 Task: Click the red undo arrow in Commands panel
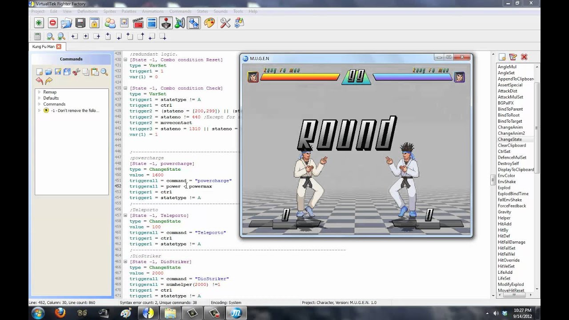(39, 81)
